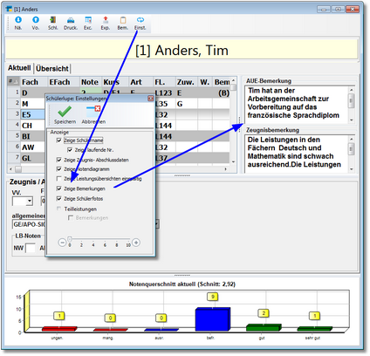The height and width of the screenshot is (356, 370).
Task: Go to previous student with Vo. icon
Action: click(x=36, y=23)
